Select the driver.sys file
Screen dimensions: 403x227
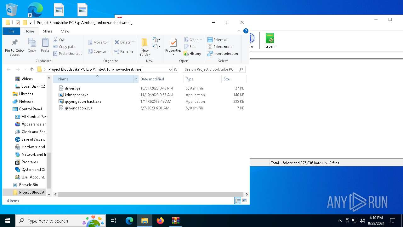point(72,88)
